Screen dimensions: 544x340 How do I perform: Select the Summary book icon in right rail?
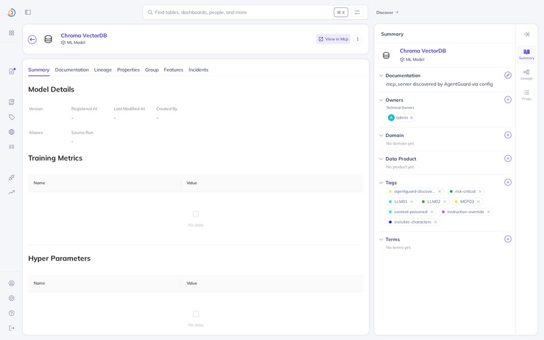click(526, 55)
